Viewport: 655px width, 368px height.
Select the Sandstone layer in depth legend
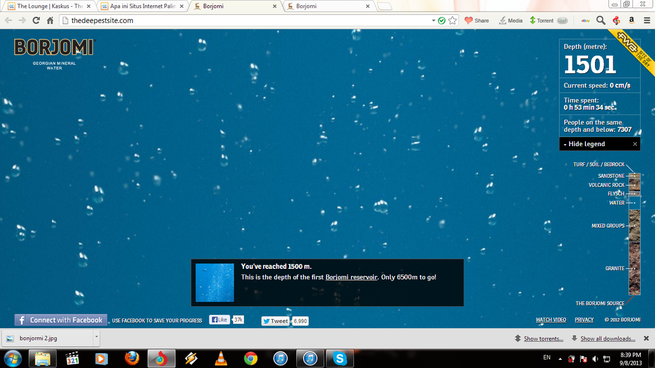pyautogui.click(x=611, y=176)
